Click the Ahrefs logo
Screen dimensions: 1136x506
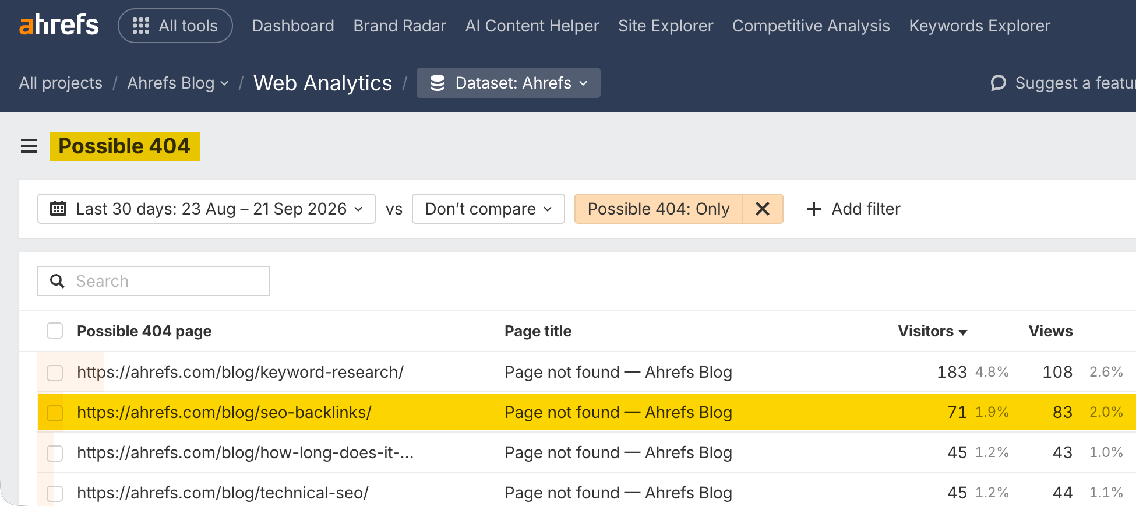(x=59, y=26)
